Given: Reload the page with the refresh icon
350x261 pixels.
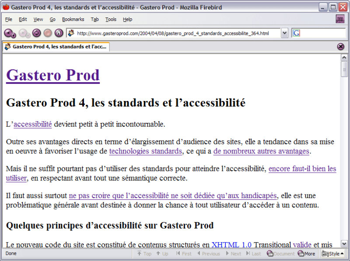Looking at the screenshot, I should [36, 33].
